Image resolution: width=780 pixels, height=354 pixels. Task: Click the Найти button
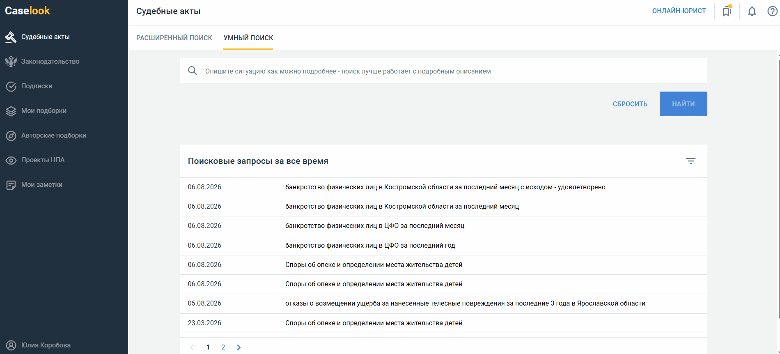[684, 104]
